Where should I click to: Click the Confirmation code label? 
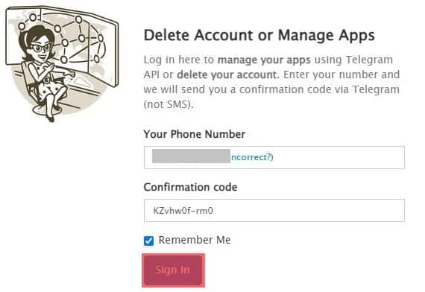(190, 187)
